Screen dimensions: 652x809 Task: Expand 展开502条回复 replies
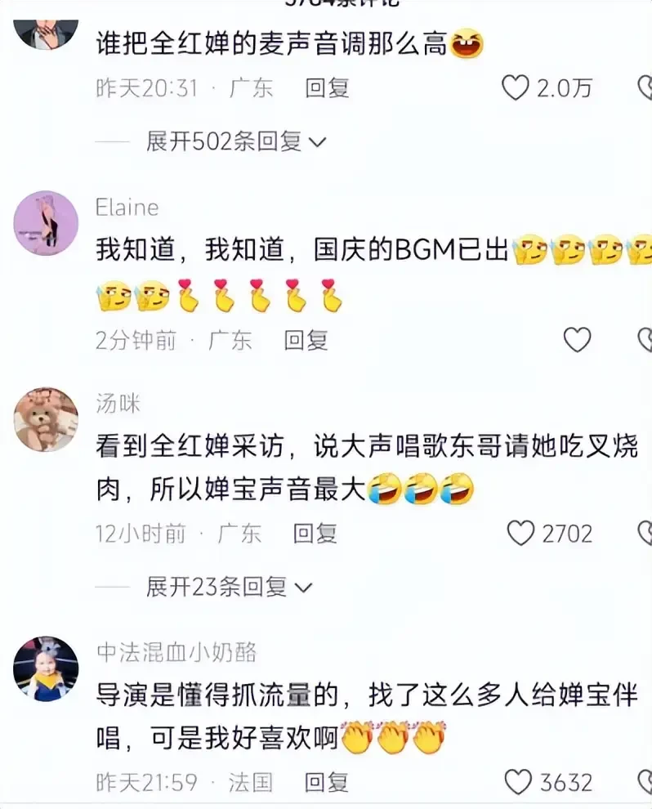click(223, 141)
